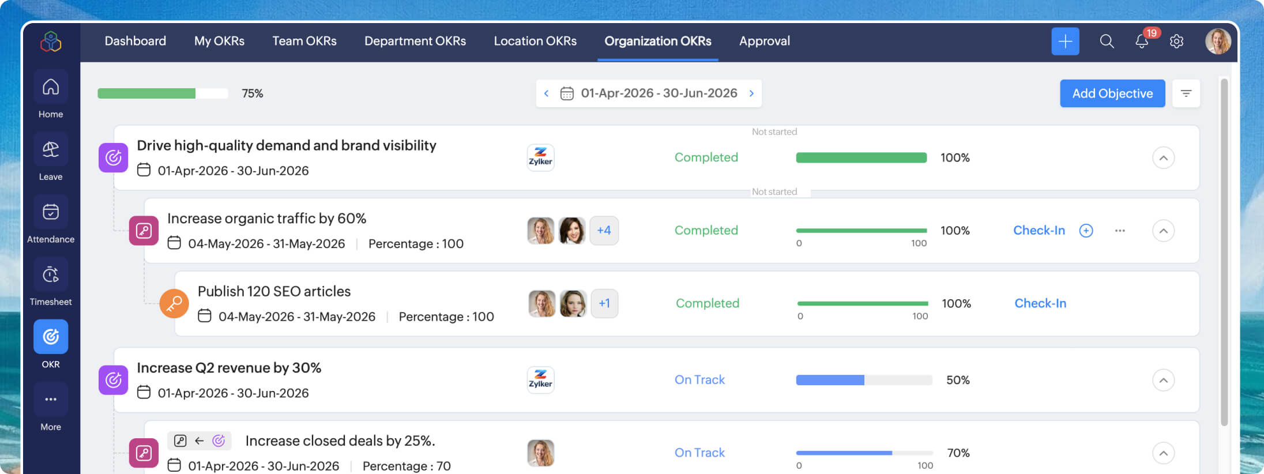
Task: Click objective icon for Drive high-quality demand
Action: pos(113,157)
